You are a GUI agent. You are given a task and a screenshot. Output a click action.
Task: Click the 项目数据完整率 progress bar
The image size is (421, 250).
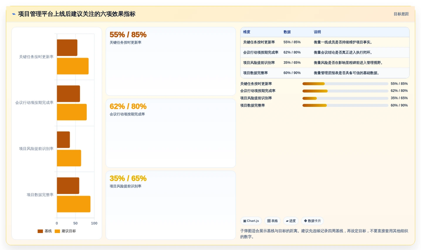click(x=345, y=105)
